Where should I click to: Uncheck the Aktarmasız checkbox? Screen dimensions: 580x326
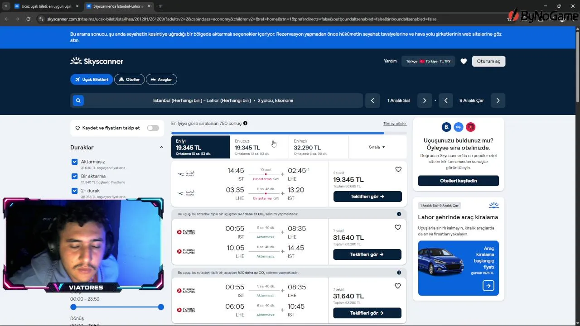[x=75, y=162]
